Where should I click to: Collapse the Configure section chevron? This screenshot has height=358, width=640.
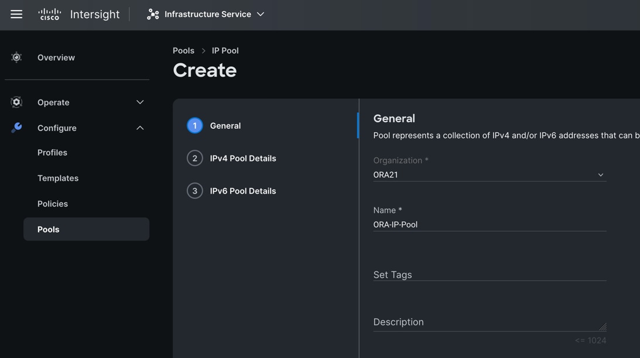[140, 128]
